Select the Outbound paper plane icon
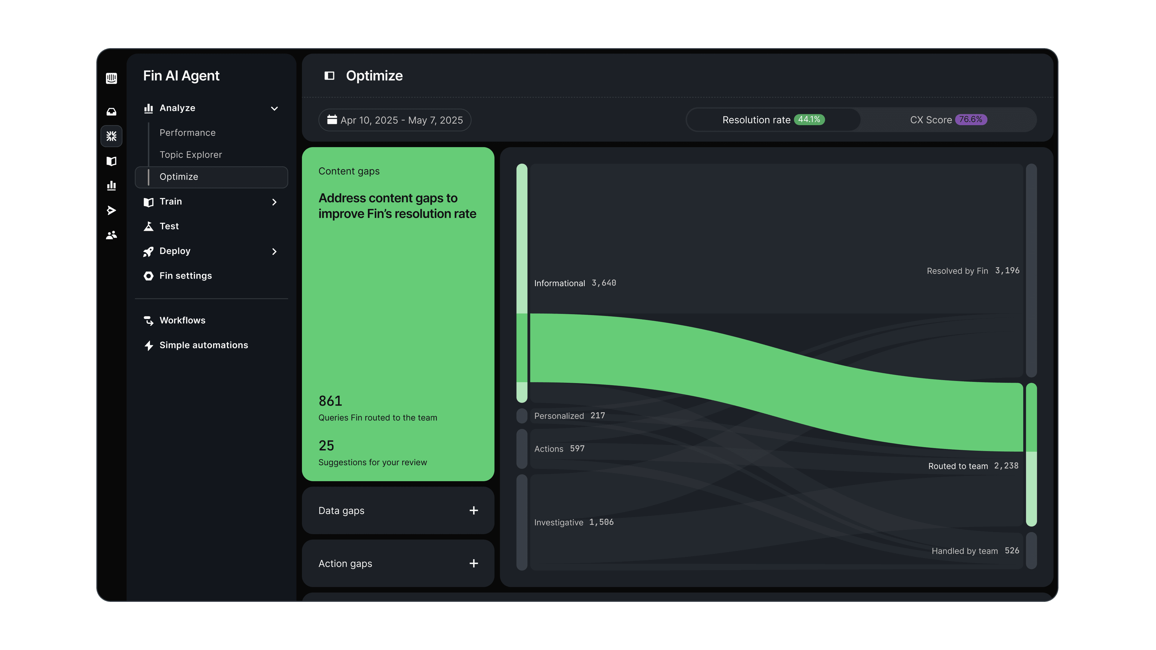1156x650 pixels. tap(111, 210)
